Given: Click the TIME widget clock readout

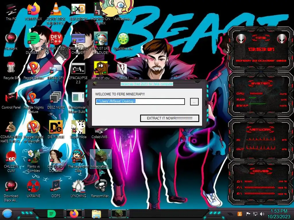Looking at the screenshot, I should point(261,49).
